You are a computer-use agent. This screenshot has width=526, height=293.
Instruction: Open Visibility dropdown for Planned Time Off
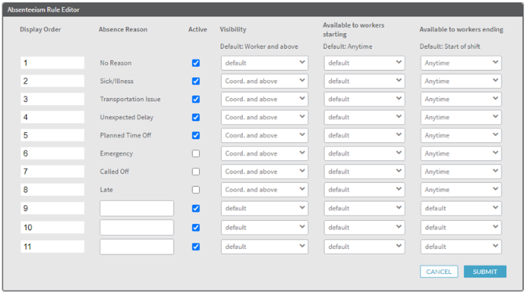pos(264,135)
